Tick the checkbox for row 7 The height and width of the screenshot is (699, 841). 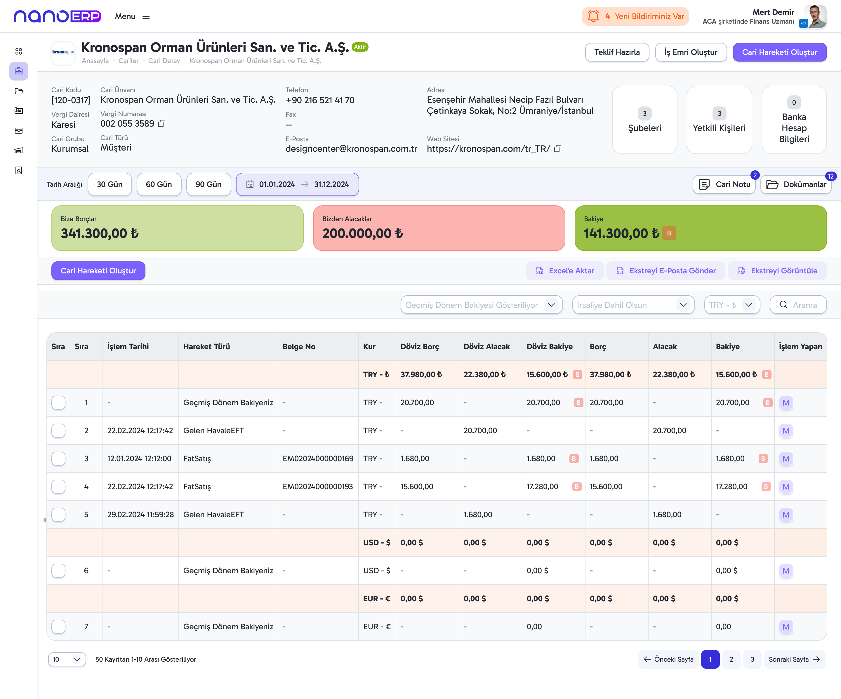(x=58, y=627)
